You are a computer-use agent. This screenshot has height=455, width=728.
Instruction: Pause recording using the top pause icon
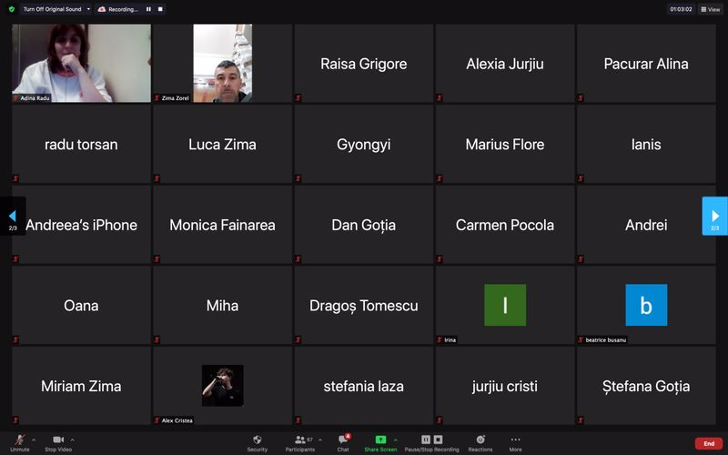point(149,9)
